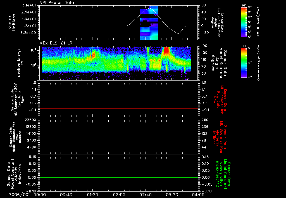Screen dimensions: 286x198
Task: Click the "14100" scanner position axis value
Action: pos(30,133)
